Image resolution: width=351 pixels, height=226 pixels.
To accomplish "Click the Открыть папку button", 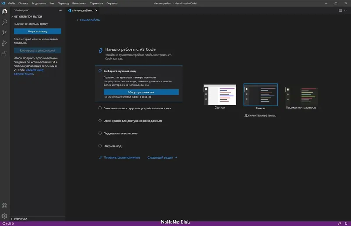I will 37,31.
